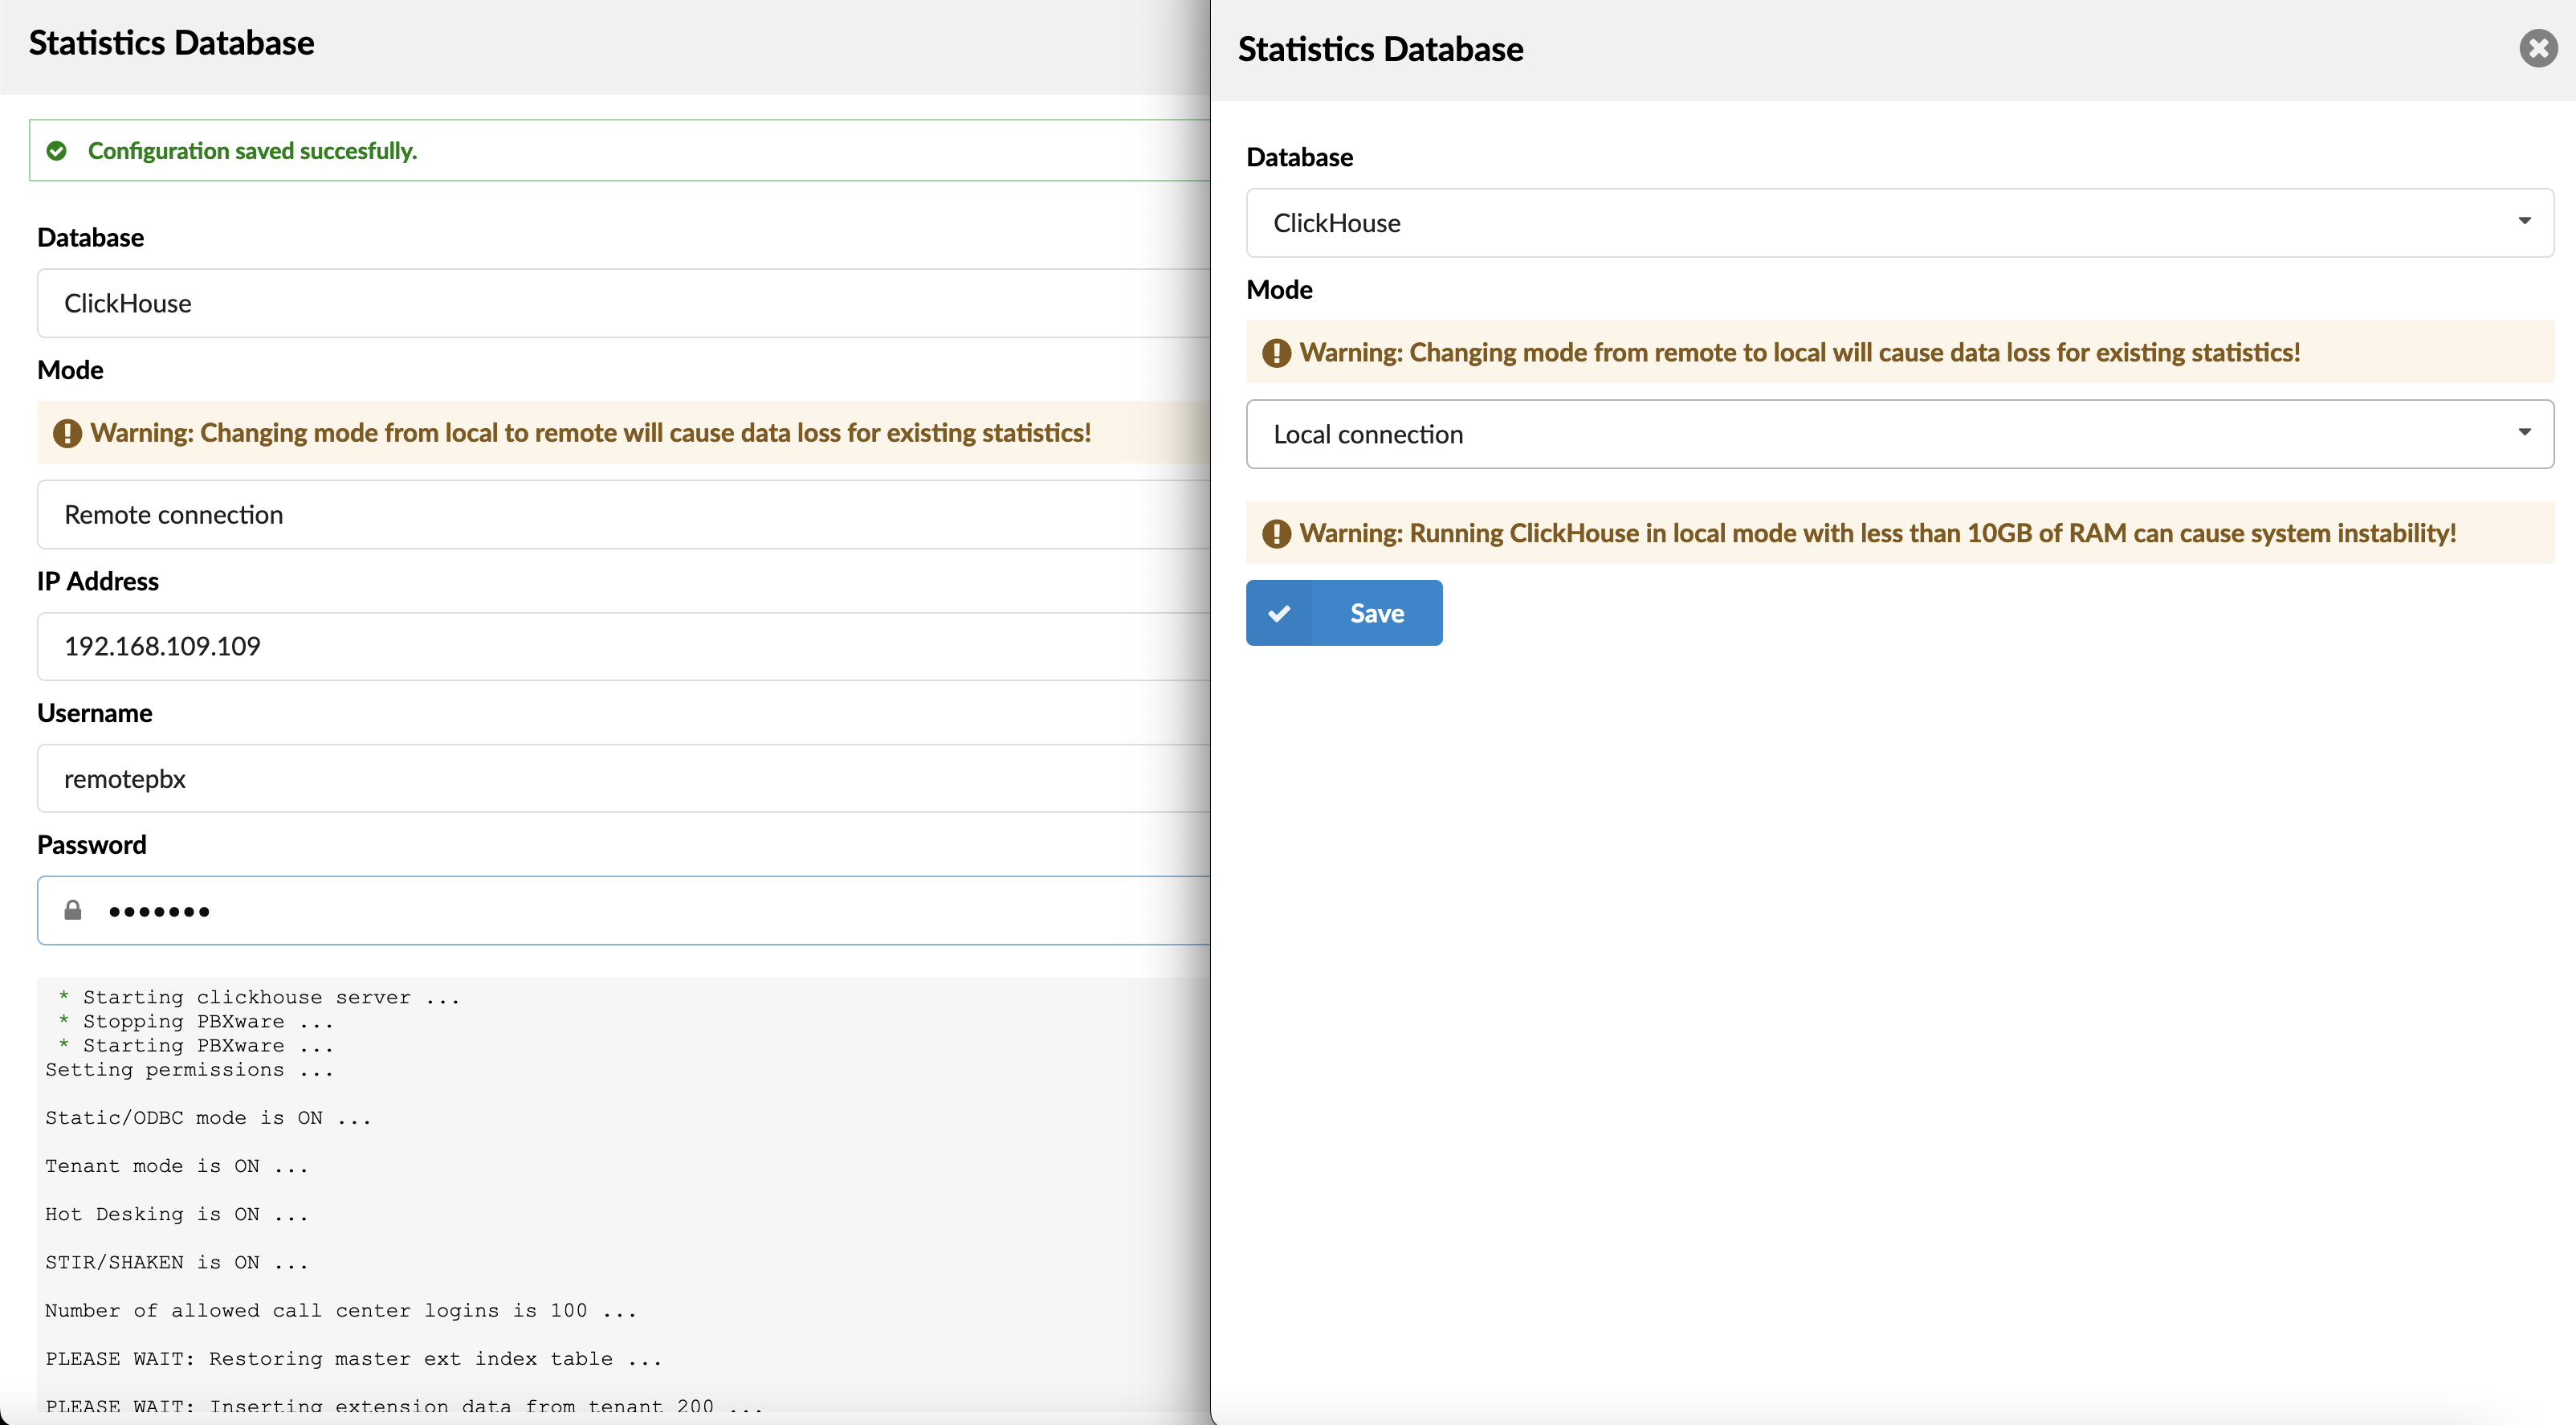Click the ClickHouse database field in left panel
Screen dimensions: 2576x1425
[x=624, y=303]
